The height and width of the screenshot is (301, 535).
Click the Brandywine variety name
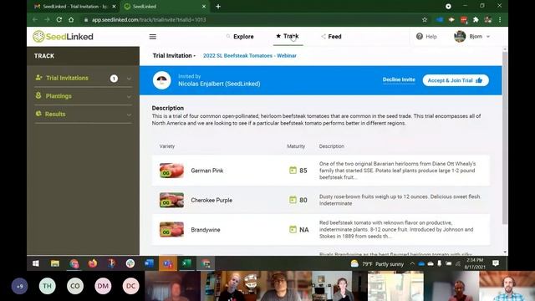pos(206,230)
